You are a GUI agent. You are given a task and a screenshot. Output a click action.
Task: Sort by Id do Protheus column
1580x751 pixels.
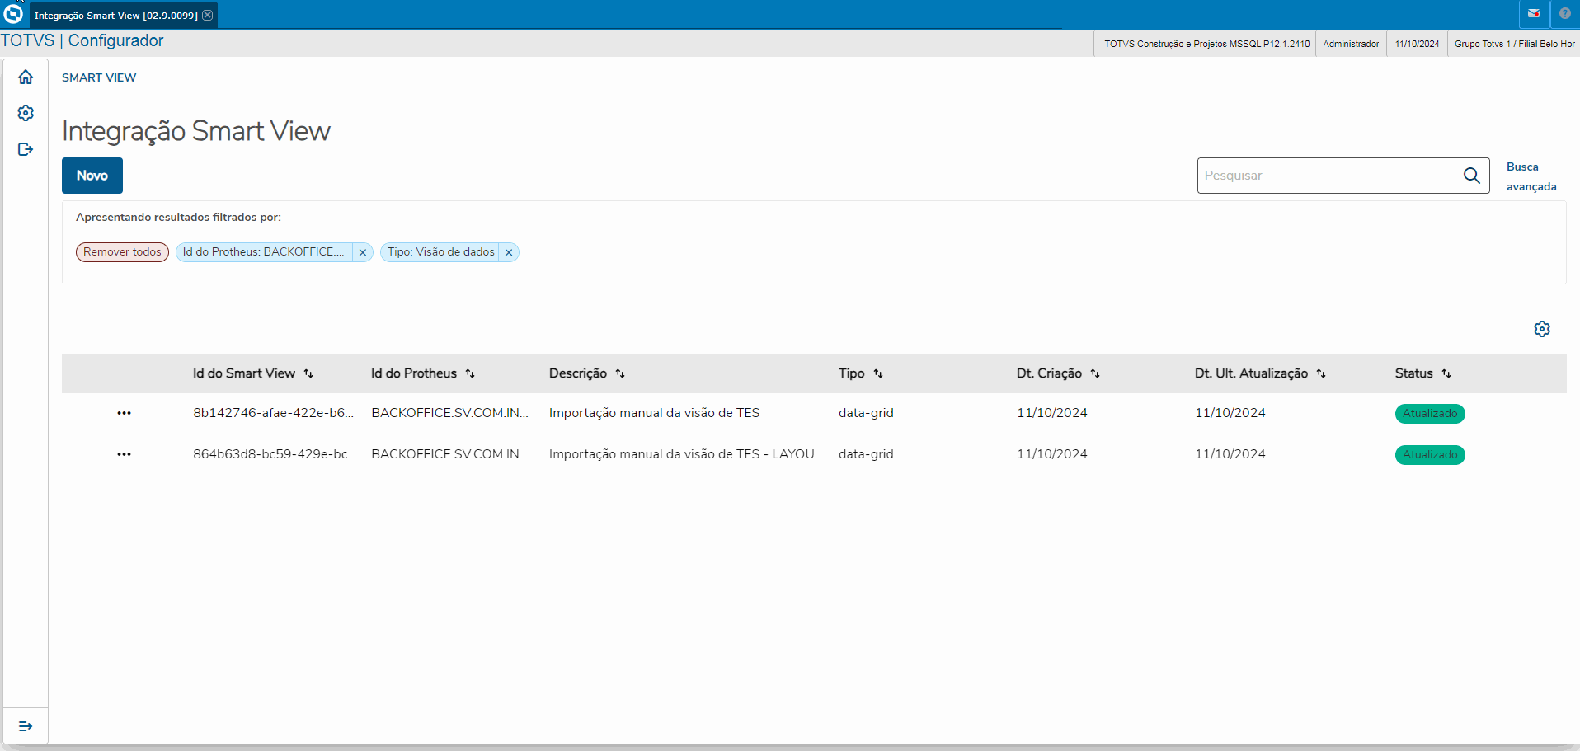(470, 373)
